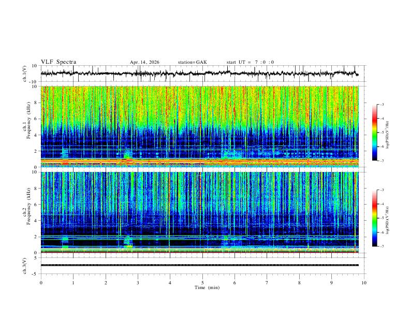Click the "-4" tick on ch.2 color bar

382,204
